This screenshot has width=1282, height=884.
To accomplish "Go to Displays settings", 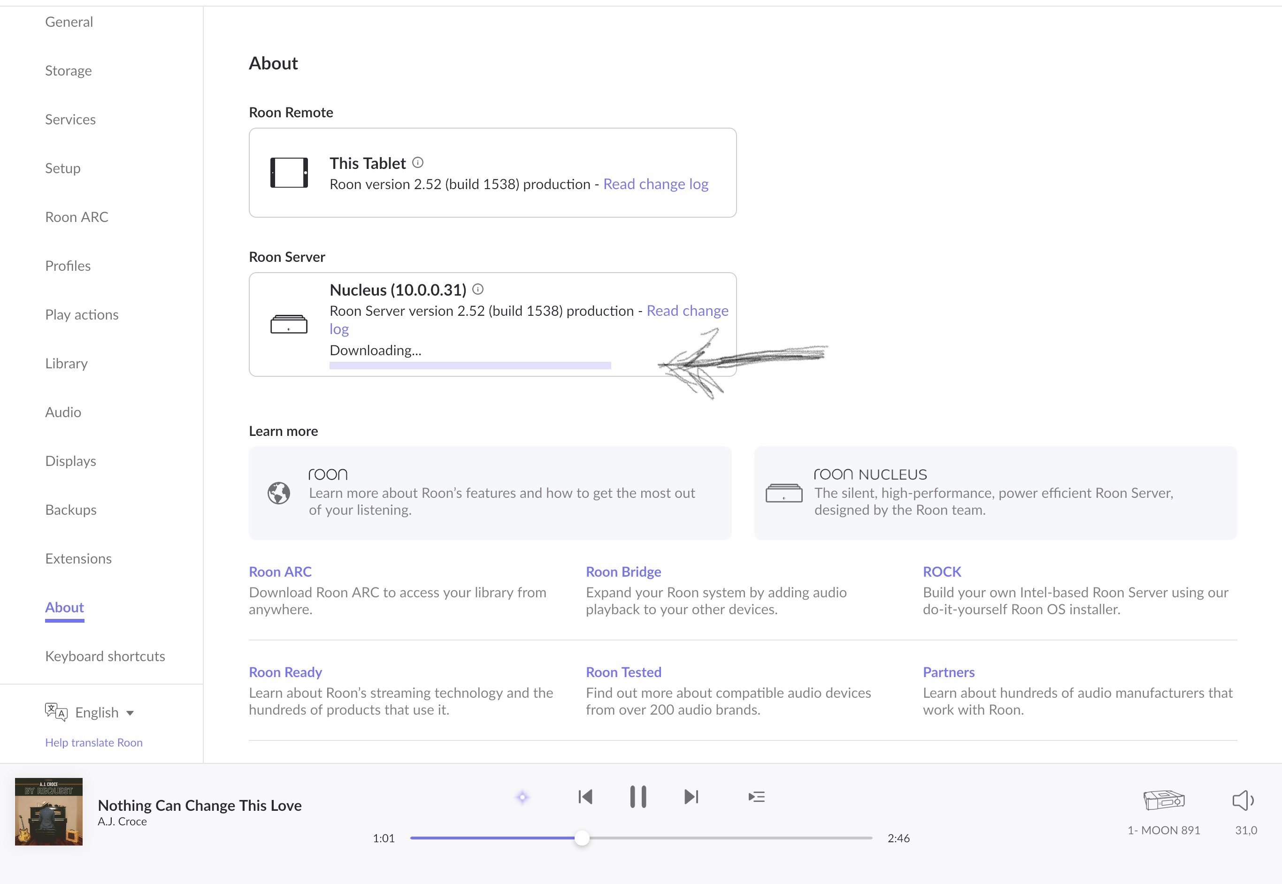I will tap(70, 461).
